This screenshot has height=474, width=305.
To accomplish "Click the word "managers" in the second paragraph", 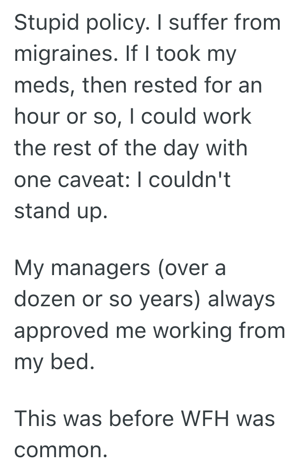I will 99,269.
